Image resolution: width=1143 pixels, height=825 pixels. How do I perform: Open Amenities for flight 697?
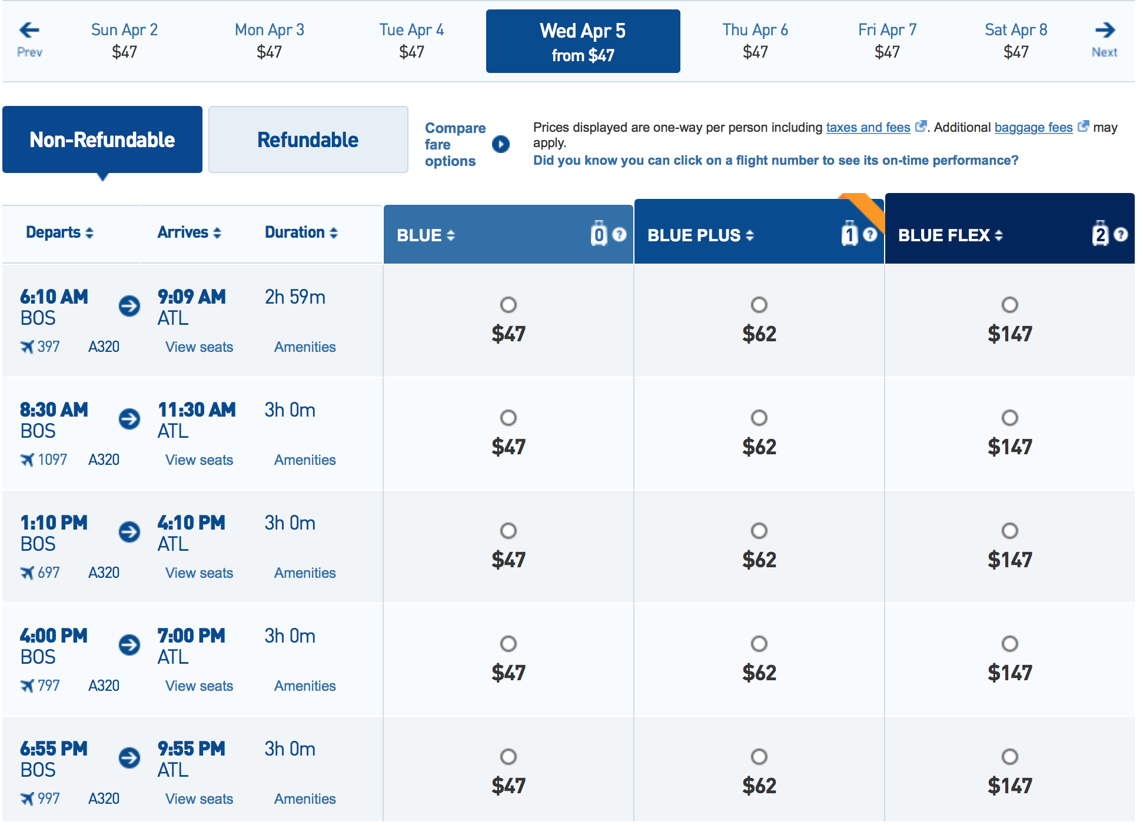point(305,573)
